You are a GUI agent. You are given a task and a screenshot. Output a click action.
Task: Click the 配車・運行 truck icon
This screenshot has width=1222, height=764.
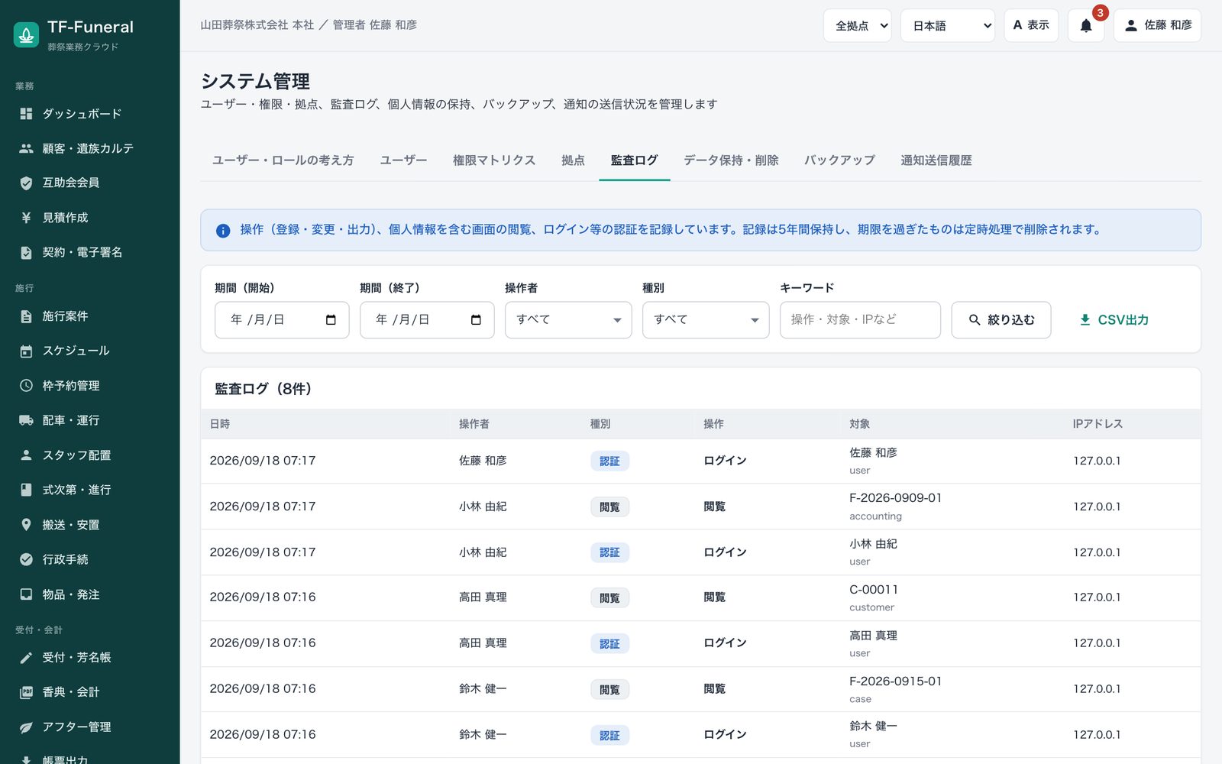point(26,420)
